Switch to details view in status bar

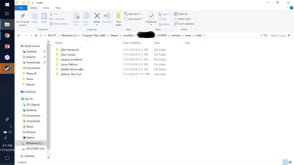pos(285,162)
